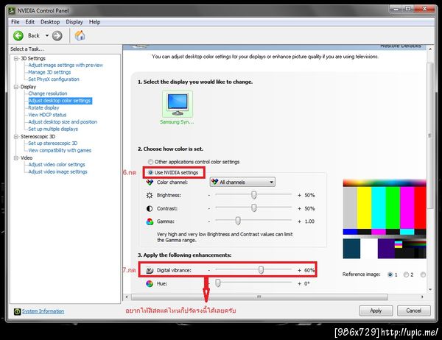Screen dimensions: 442x340
Task: Click the Digital vibrance icon
Action: coord(150,270)
